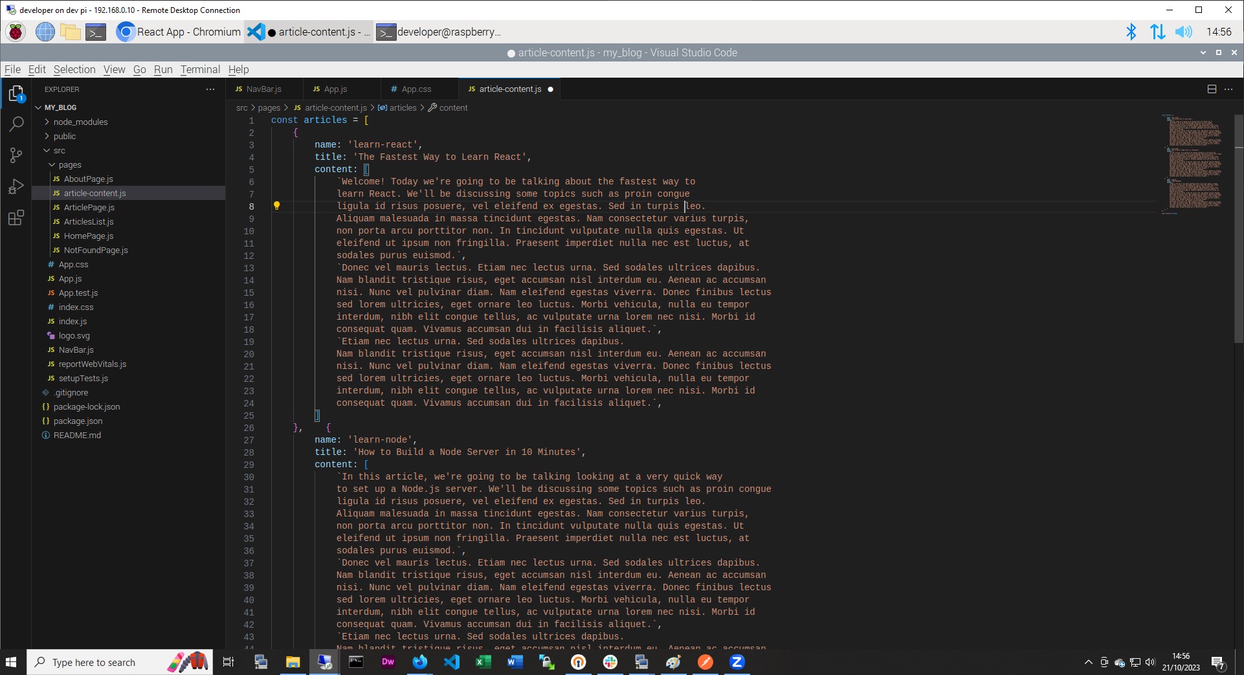Open AboutPage.js in explorer
Image resolution: width=1244 pixels, height=675 pixels.
[88, 179]
